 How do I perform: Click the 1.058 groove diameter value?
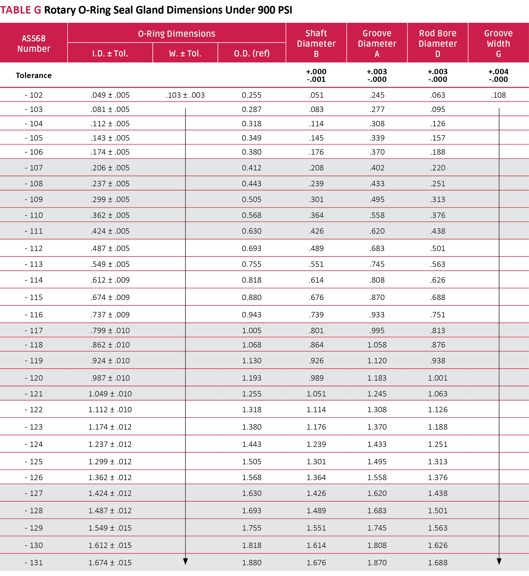[x=377, y=345]
